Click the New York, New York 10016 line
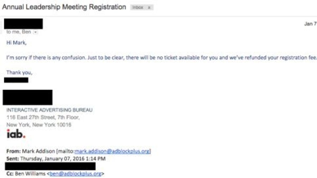The height and width of the screenshot is (178, 317). (x=39, y=125)
